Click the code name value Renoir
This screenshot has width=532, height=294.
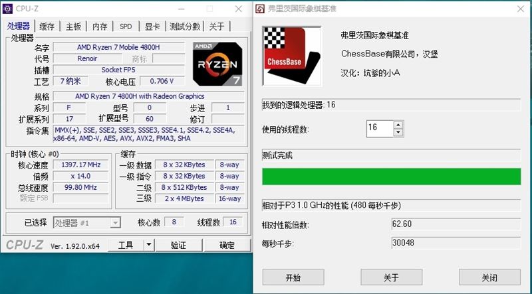pos(87,58)
